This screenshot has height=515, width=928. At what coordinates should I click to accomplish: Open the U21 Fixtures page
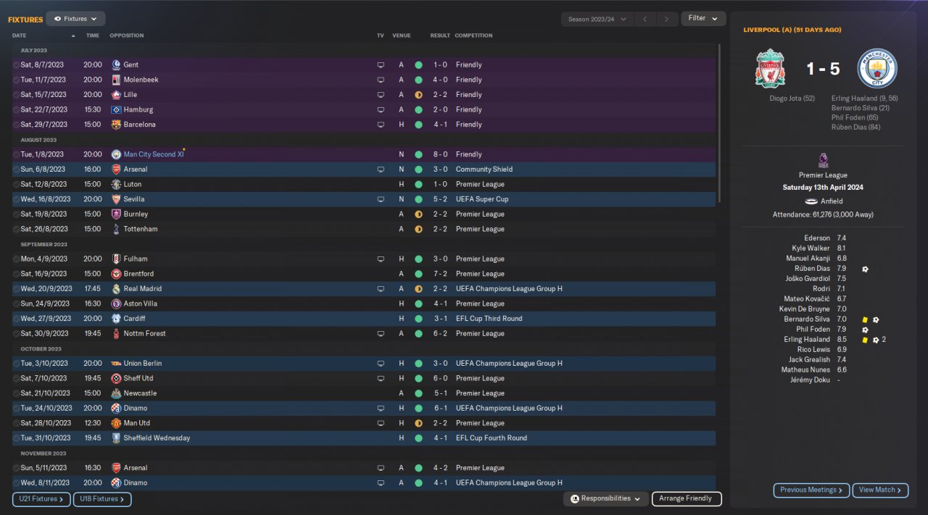pos(41,499)
